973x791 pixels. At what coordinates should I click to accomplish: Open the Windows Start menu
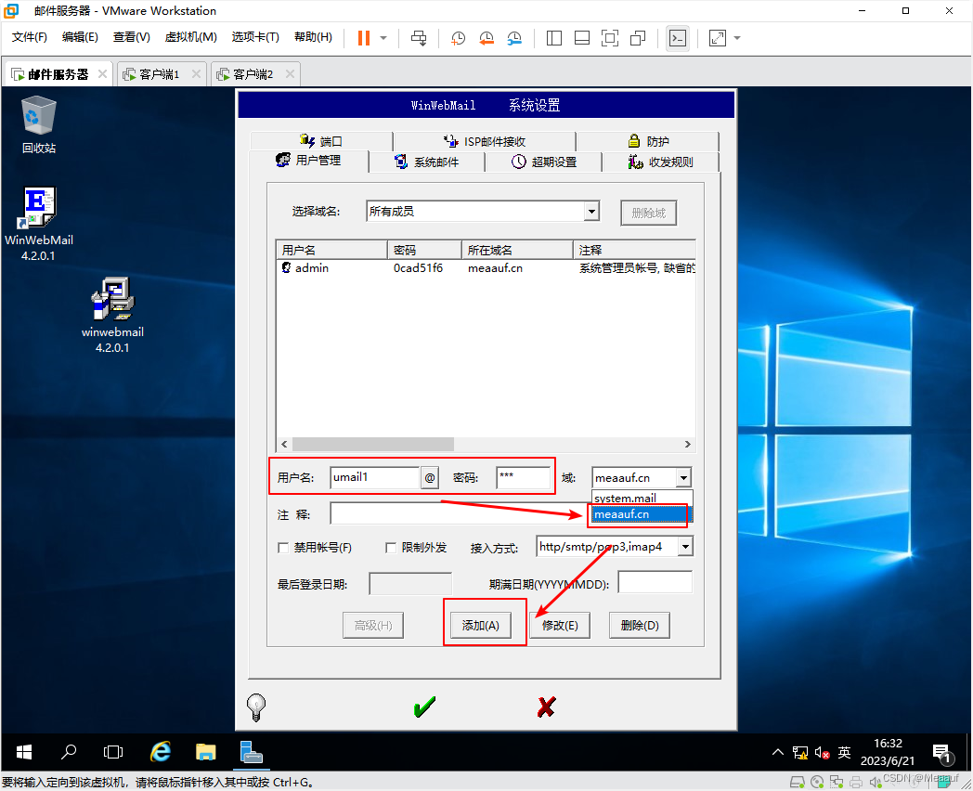pos(23,752)
